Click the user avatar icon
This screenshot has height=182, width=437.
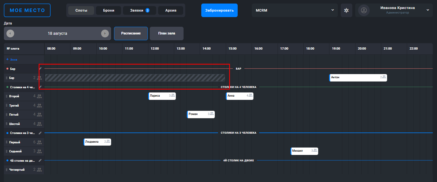point(364,10)
